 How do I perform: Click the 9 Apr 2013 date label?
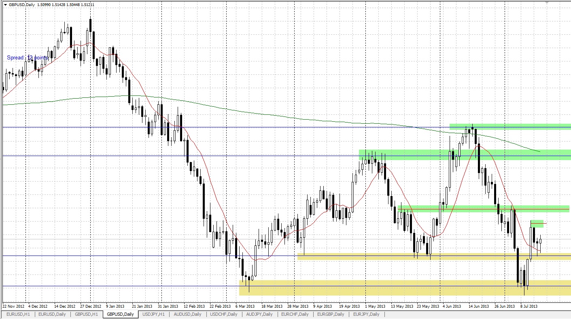[323, 306]
